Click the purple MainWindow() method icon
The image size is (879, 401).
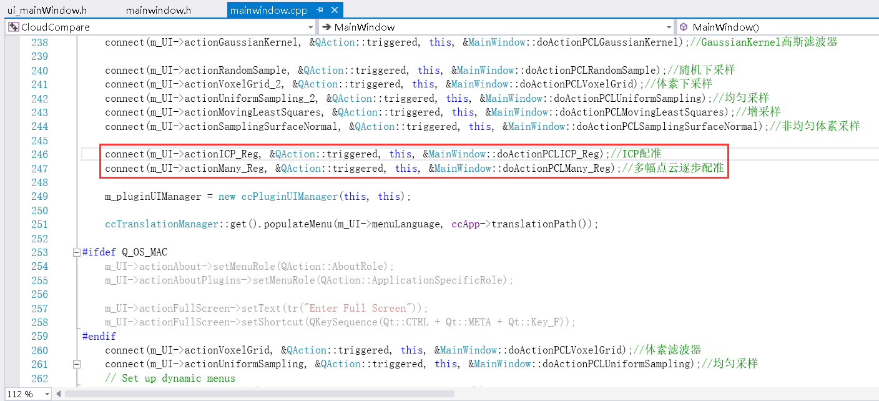[684, 27]
